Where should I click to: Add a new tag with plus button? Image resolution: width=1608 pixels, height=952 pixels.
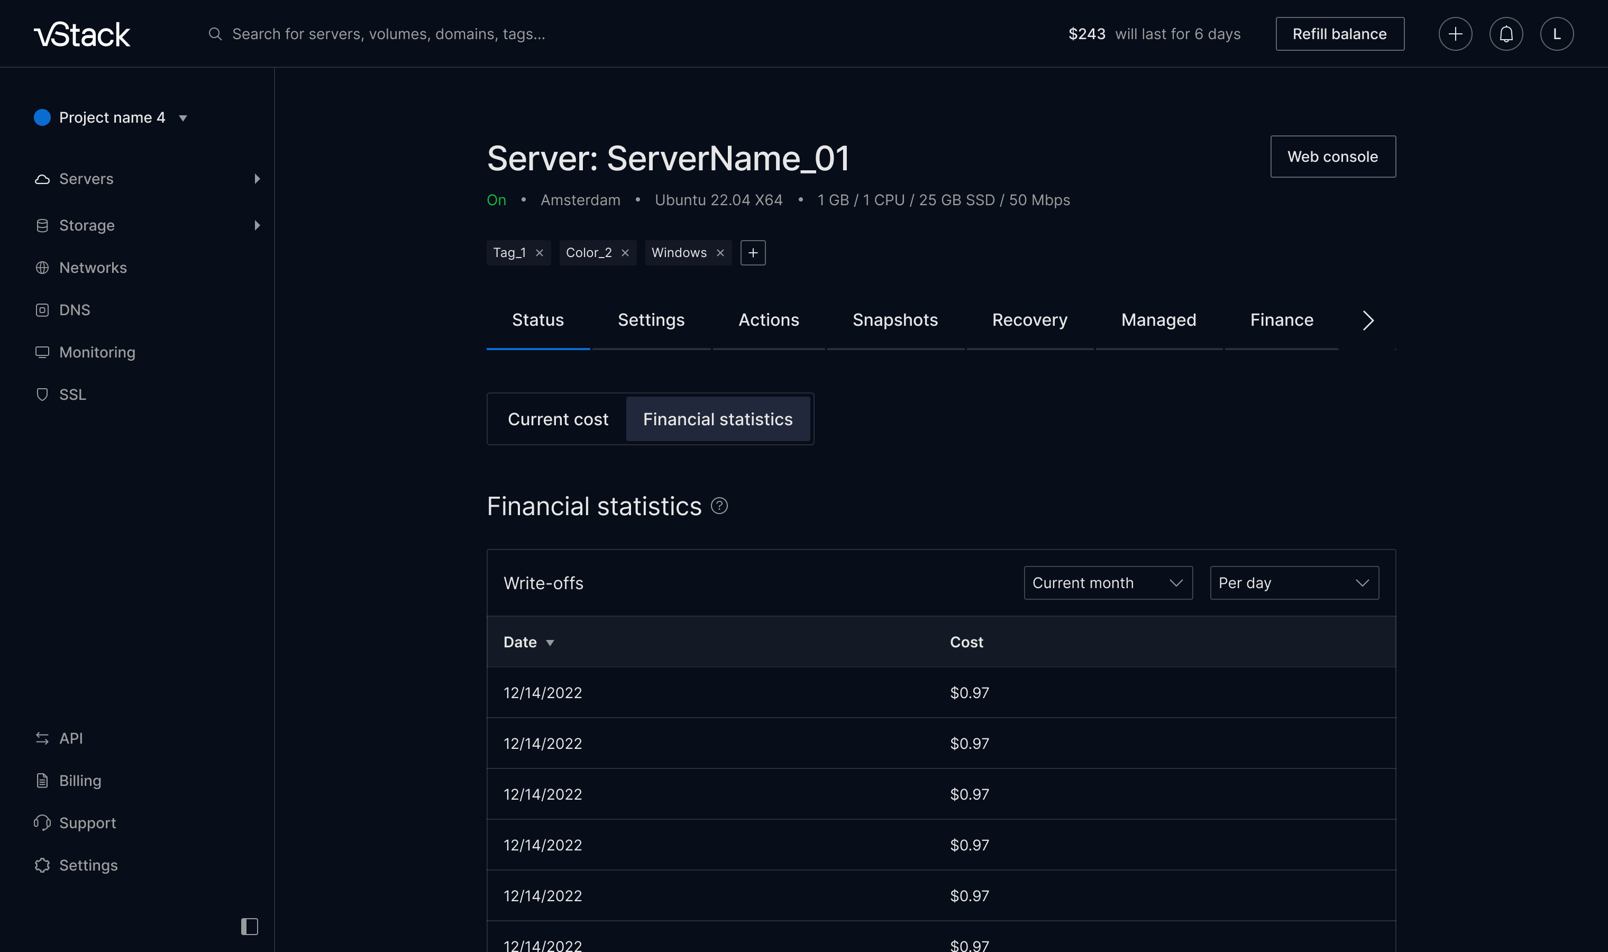(753, 253)
